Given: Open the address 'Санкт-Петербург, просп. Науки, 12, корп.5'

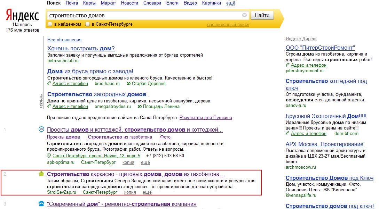Looking at the screenshot, I should 96,156.
